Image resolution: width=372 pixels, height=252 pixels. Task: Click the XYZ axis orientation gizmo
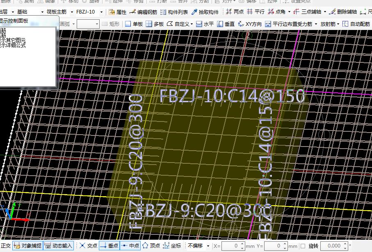point(14,212)
